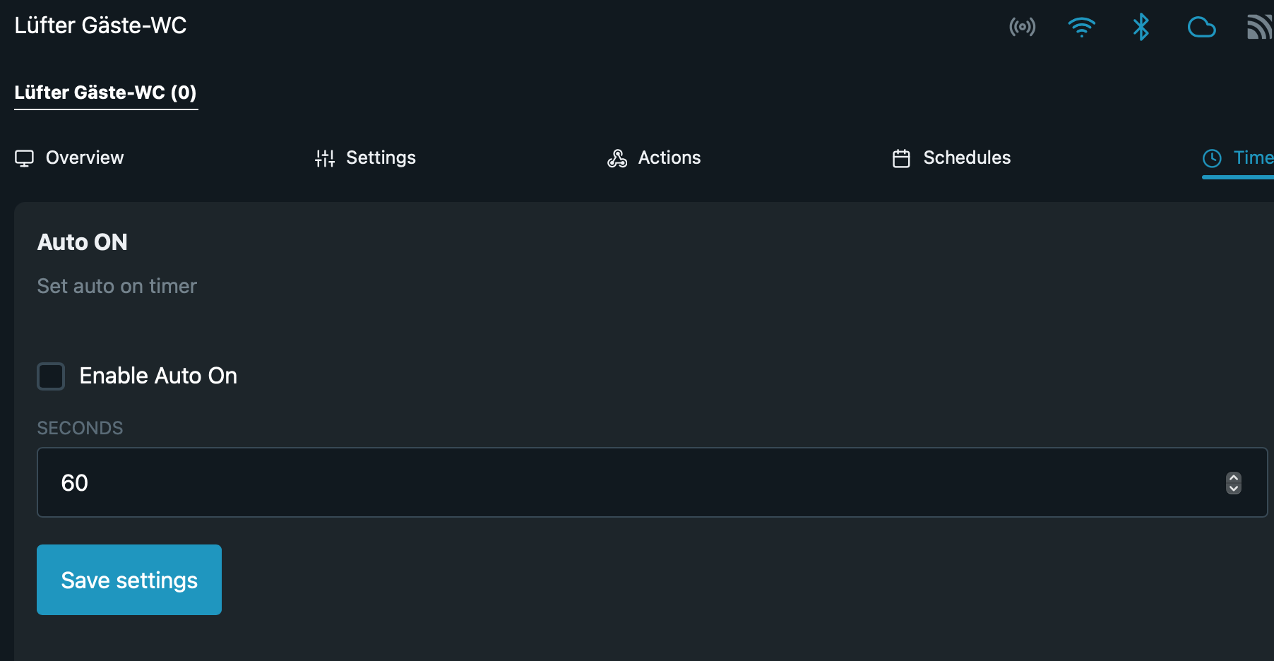Go to the Schedules tab label

(967, 157)
